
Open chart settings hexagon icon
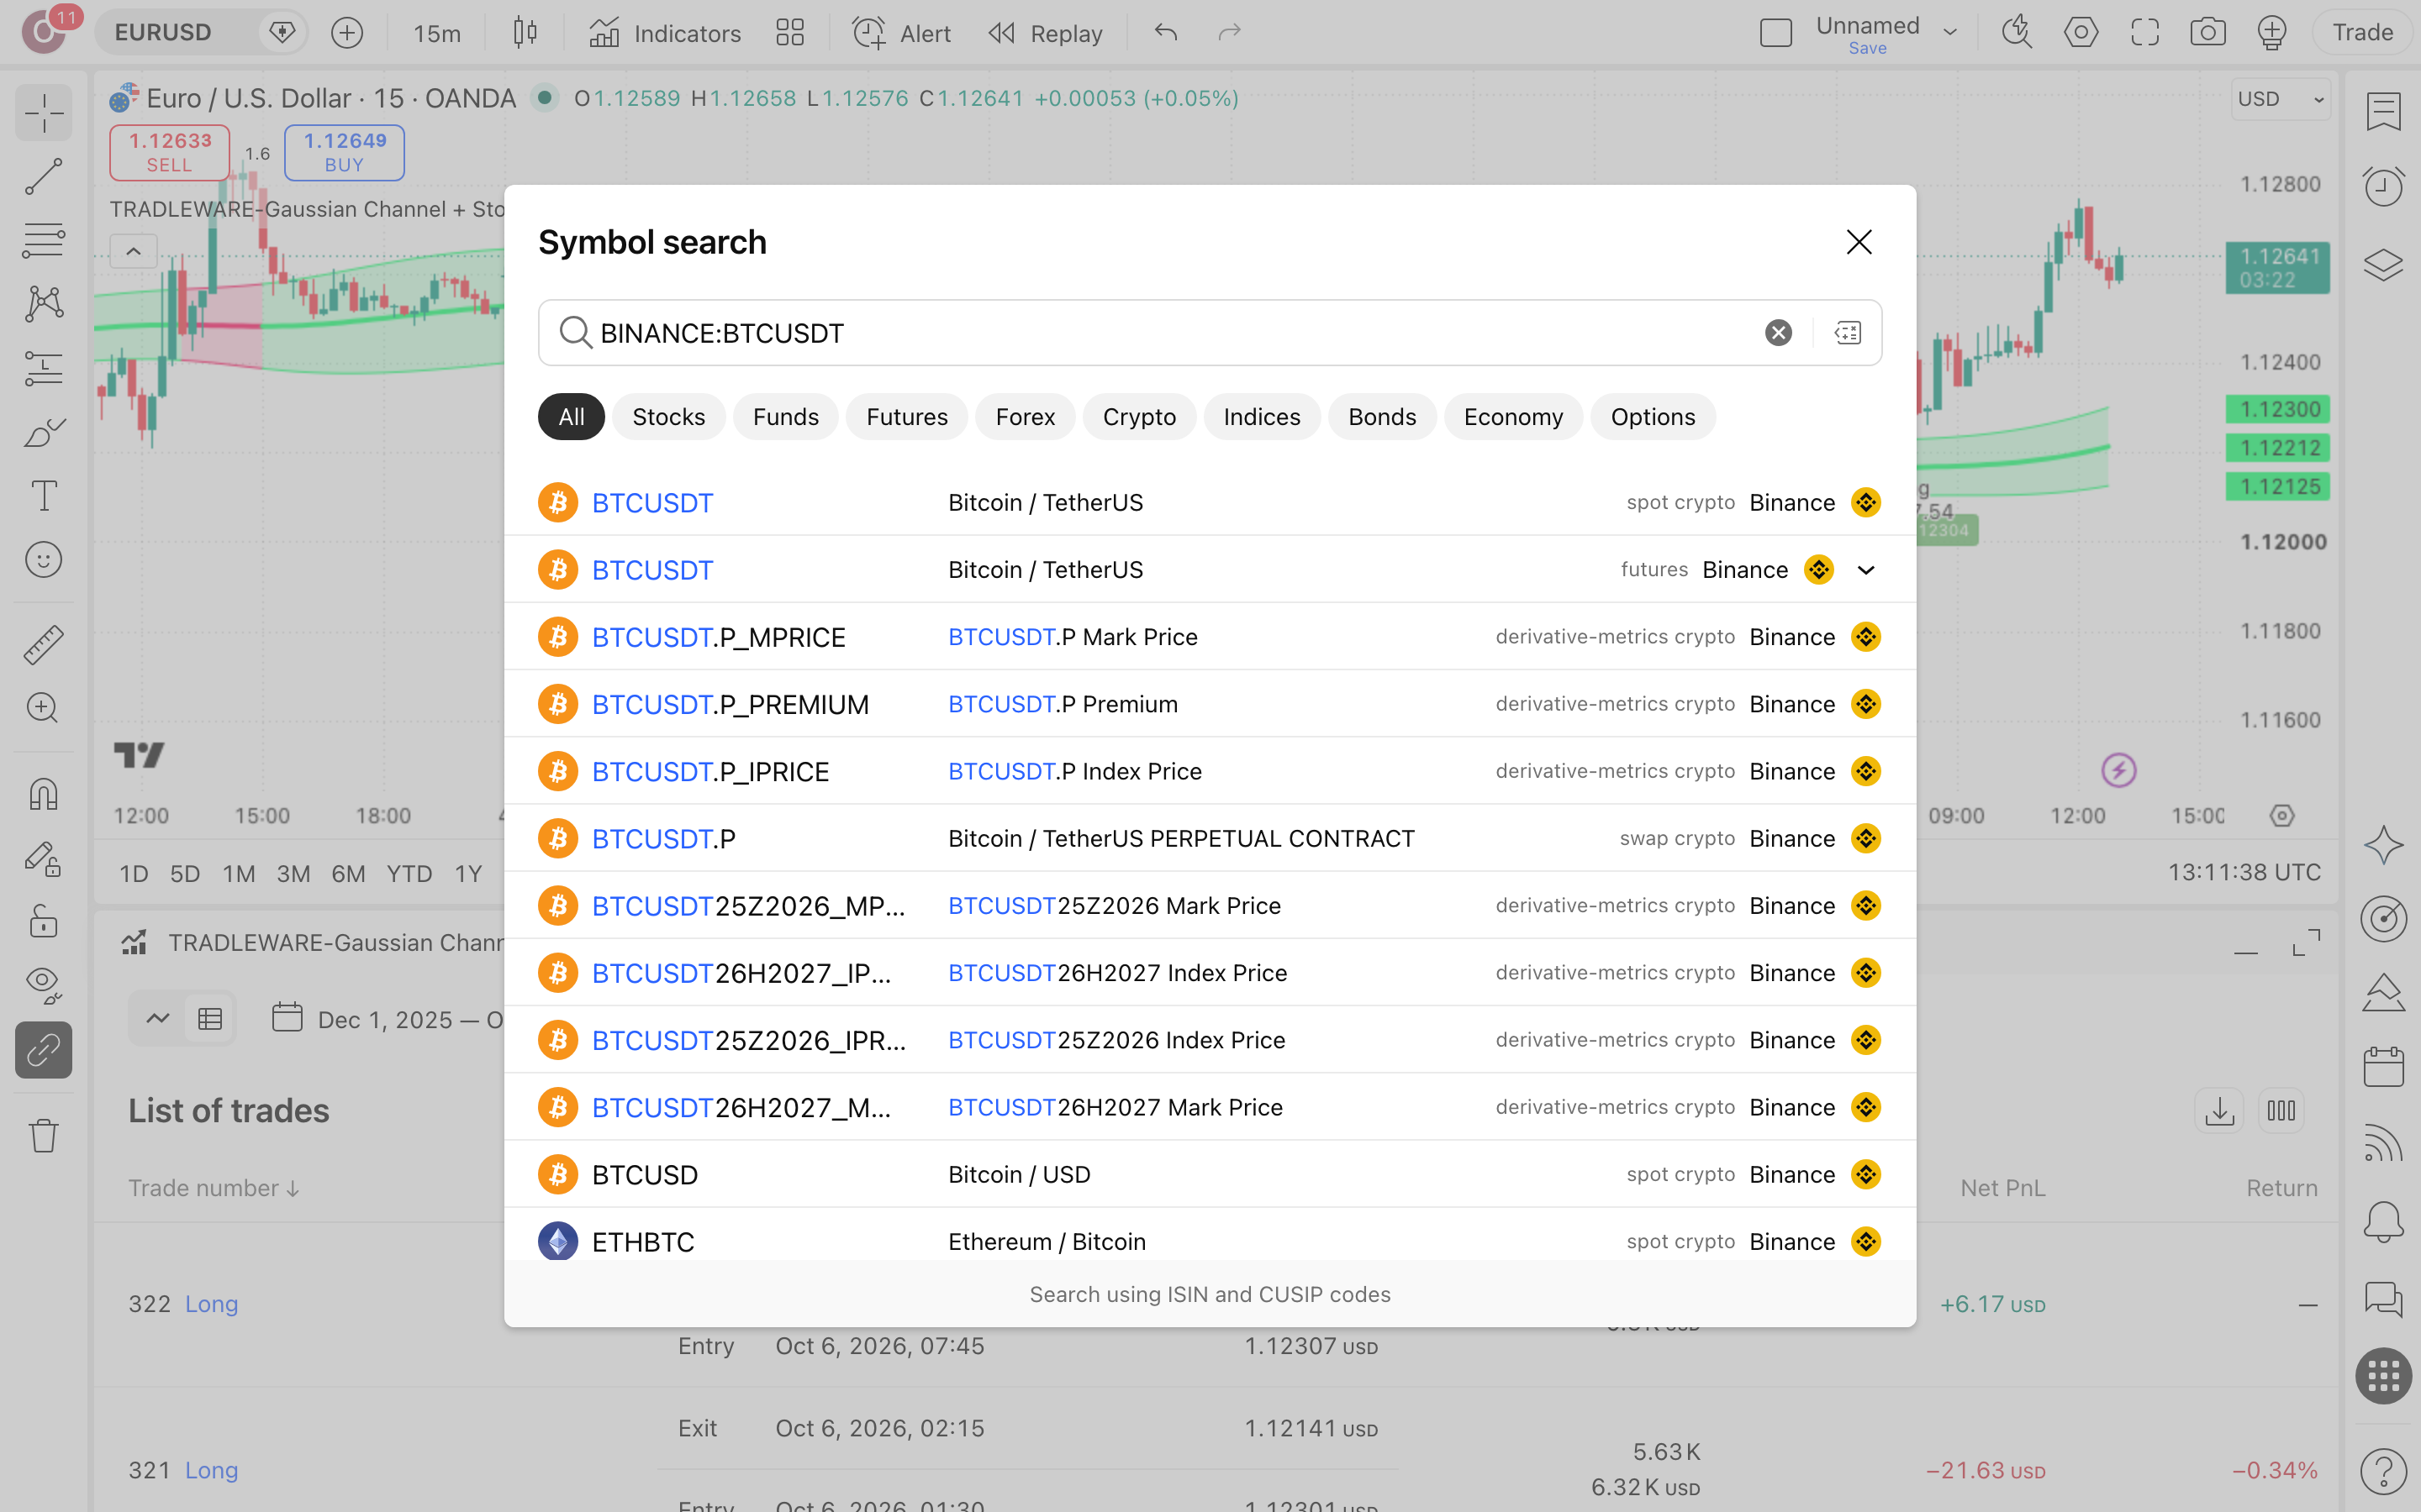click(x=2081, y=33)
